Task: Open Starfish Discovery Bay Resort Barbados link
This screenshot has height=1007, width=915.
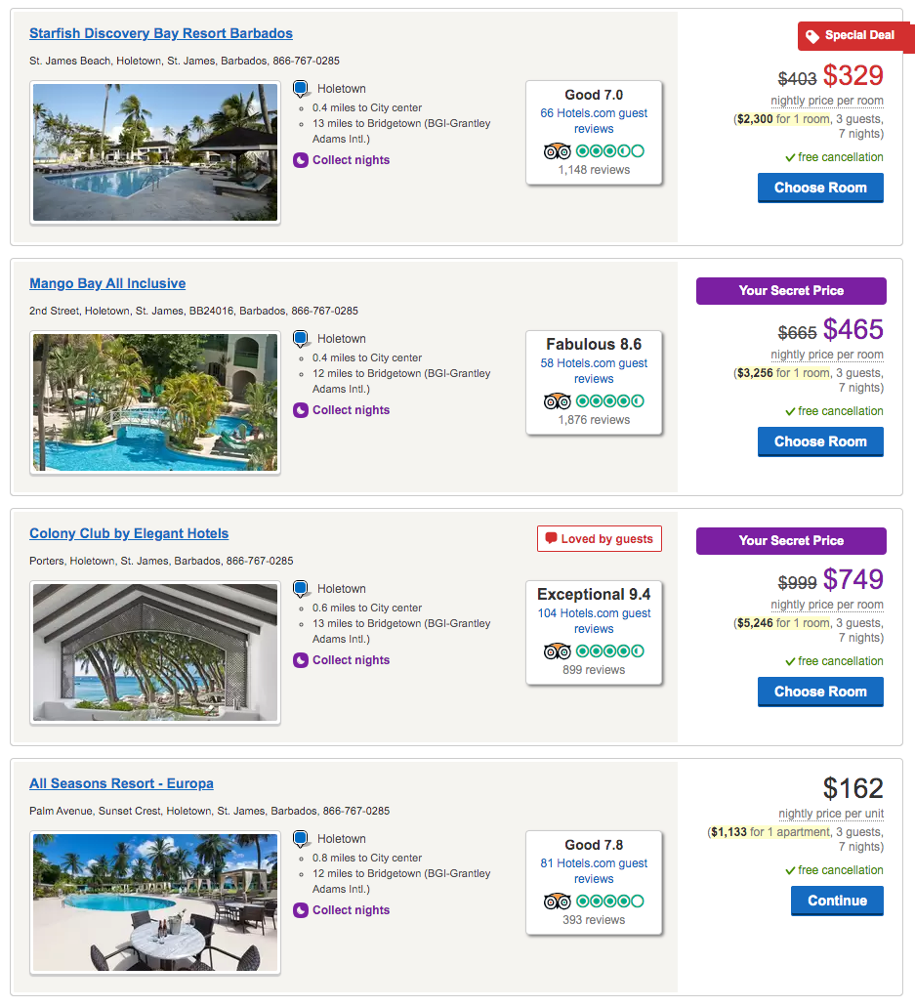Action: click(x=161, y=33)
